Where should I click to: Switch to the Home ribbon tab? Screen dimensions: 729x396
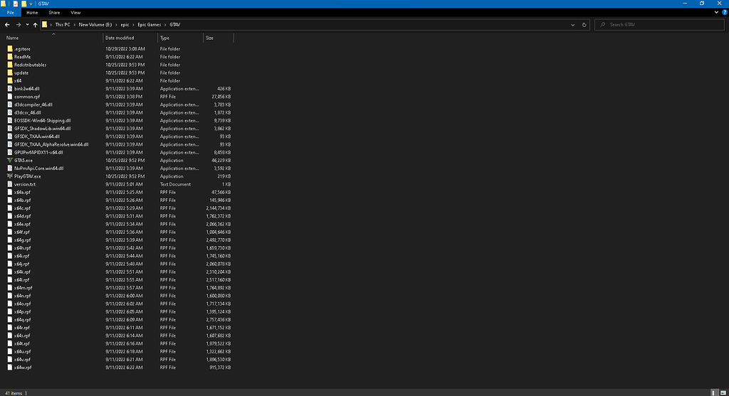point(32,13)
